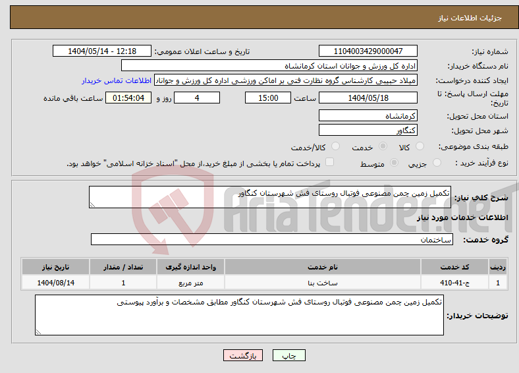Viewport: 519px width, 373px height.
Task: Click the need date cell 1404/08/14
Action: (x=55, y=283)
